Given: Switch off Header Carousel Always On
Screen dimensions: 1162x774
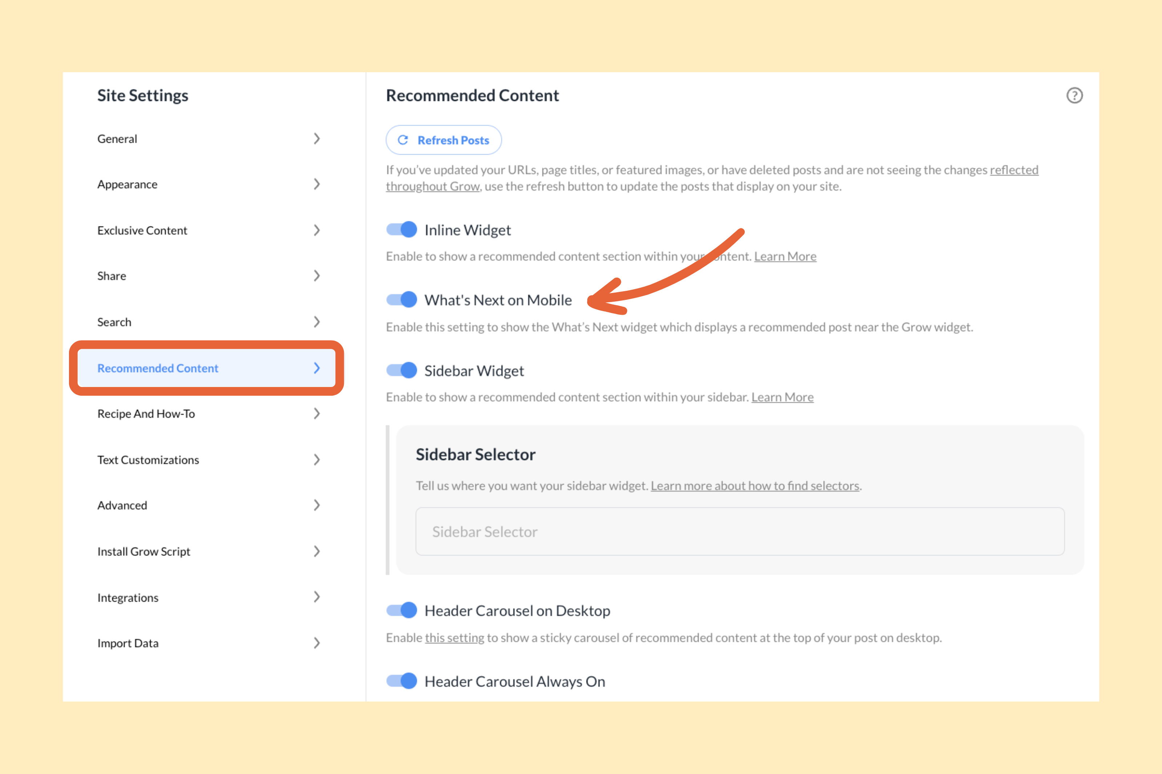Looking at the screenshot, I should tap(402, 681).
